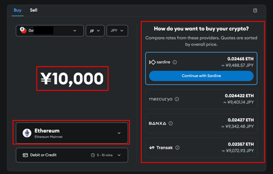Expand the Ethereum token selector chevron

pyautogui.click(x=119, y=133)
